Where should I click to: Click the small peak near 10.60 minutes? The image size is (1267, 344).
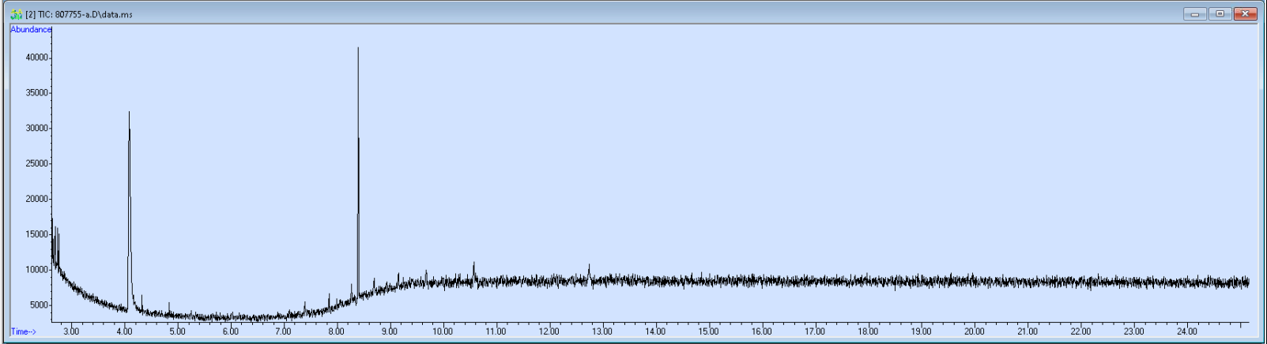click(474, 272)
